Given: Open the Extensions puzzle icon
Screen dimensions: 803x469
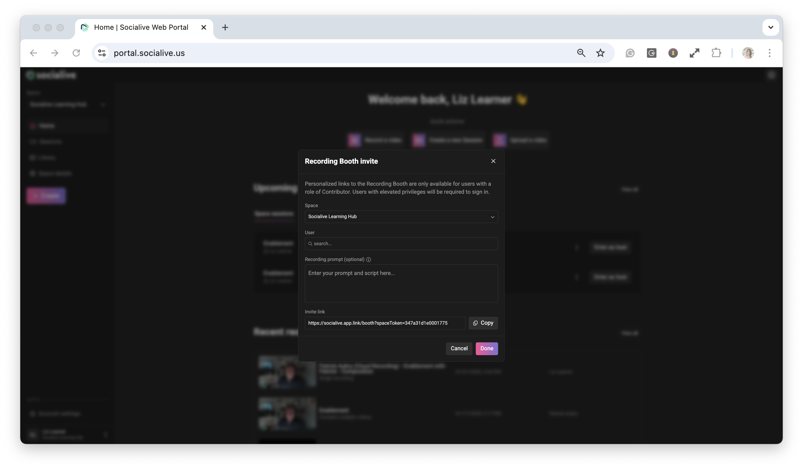Looking at the screenshot, I should pyautogui.click(x=716, y=53).
